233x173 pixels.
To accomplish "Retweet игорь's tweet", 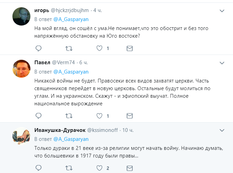I will 69,48.
